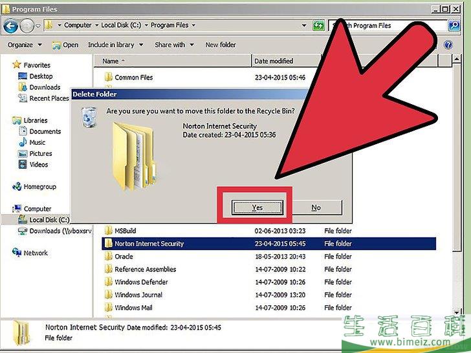Open the Organize menu
This screenshot has height=353, width=471.
[x=25, y=45]
